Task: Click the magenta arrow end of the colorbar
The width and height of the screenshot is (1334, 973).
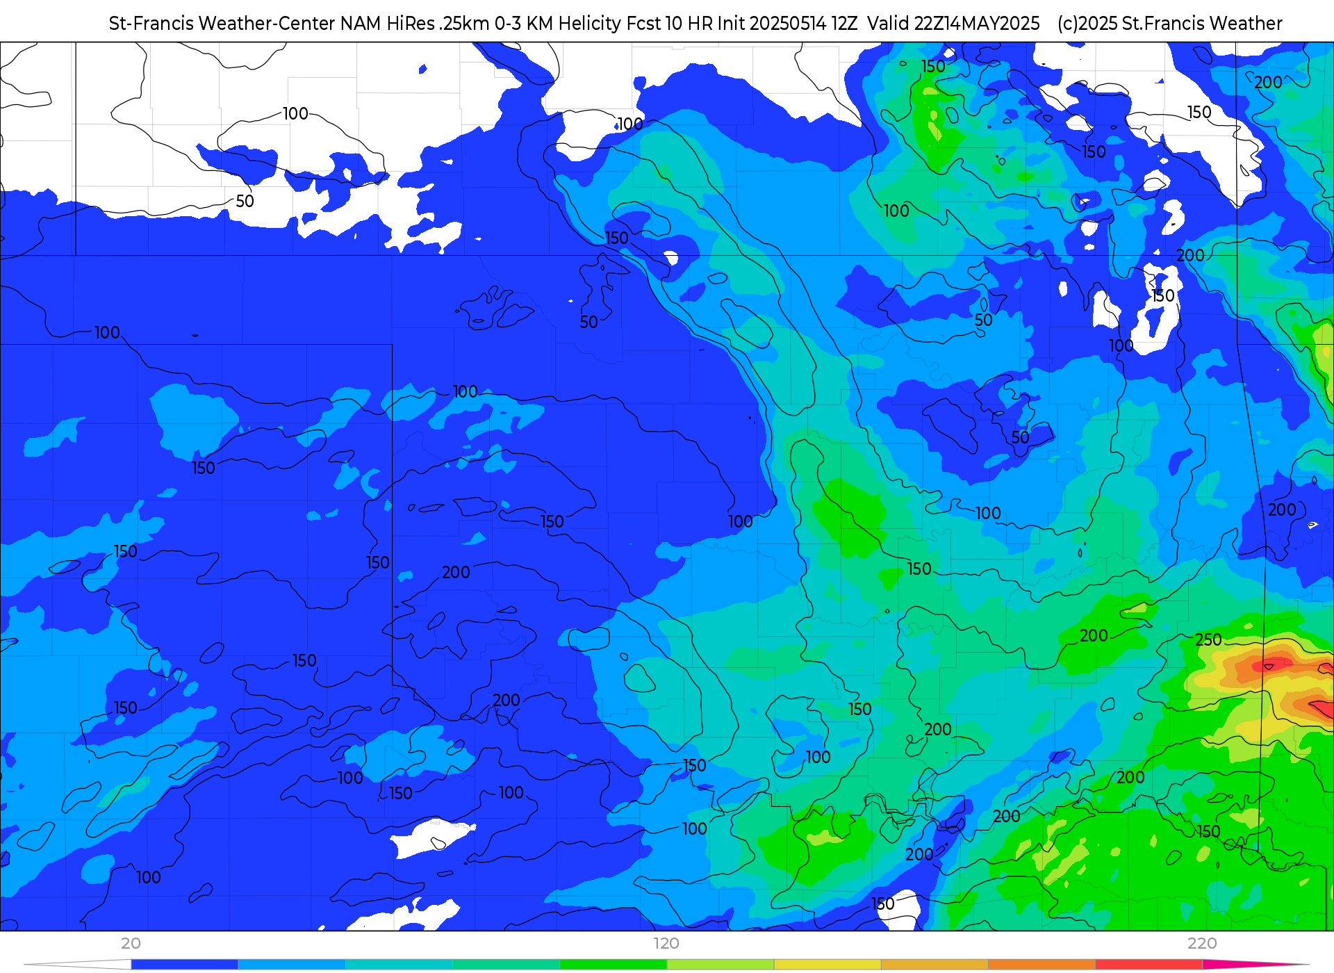Action: click(x=1256, y=964)
